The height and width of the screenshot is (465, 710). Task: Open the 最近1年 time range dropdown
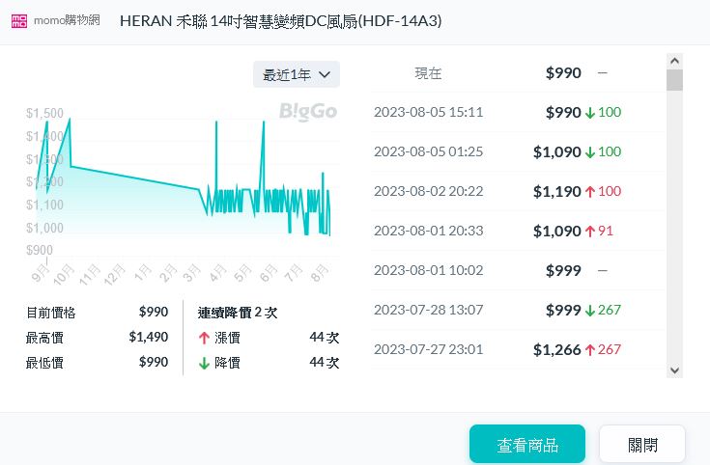tap(296, 74)
